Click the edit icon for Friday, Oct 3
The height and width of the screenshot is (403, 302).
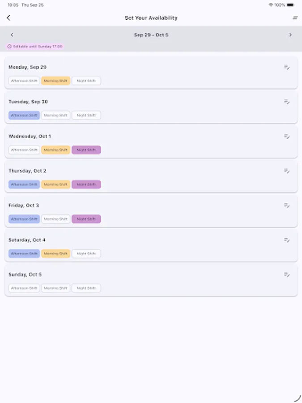pyautogui.click(x=287, y=205)
